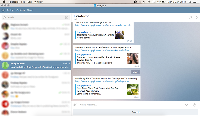200x116 pixels.
Task: Open the peppermint tea preview thumbnail
Action: [x=133, y=89]
